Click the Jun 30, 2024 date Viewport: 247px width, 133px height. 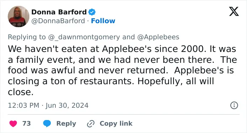pos(67,105)
